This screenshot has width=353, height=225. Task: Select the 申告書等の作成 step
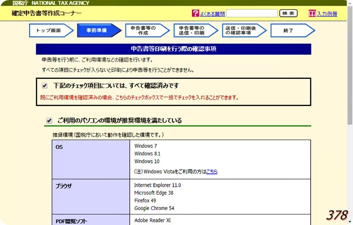147,30
